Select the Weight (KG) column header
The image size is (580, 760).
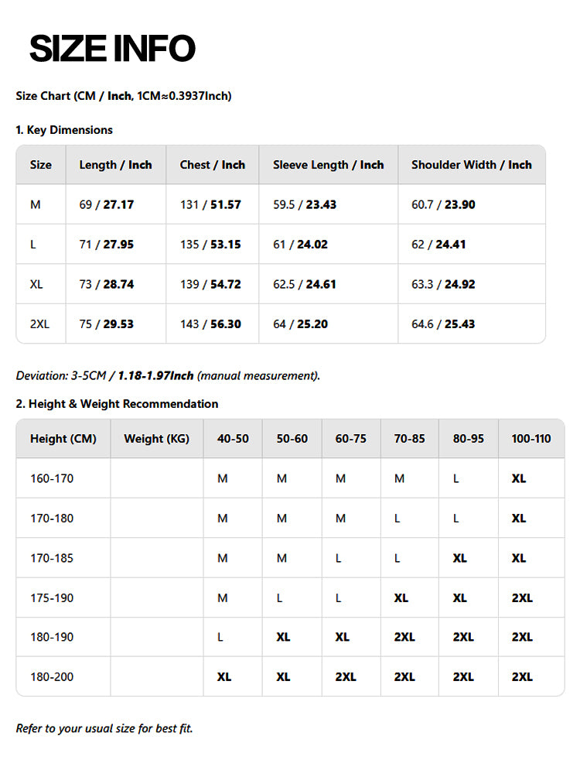pos(156,439)
